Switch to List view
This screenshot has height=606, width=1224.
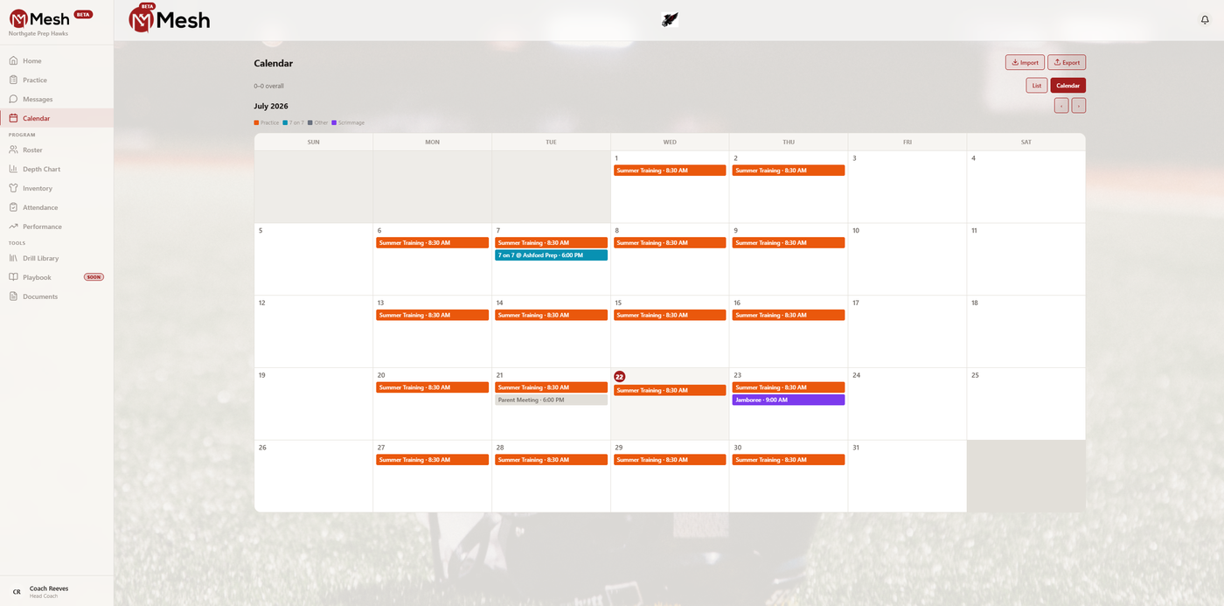point(1037,86)
